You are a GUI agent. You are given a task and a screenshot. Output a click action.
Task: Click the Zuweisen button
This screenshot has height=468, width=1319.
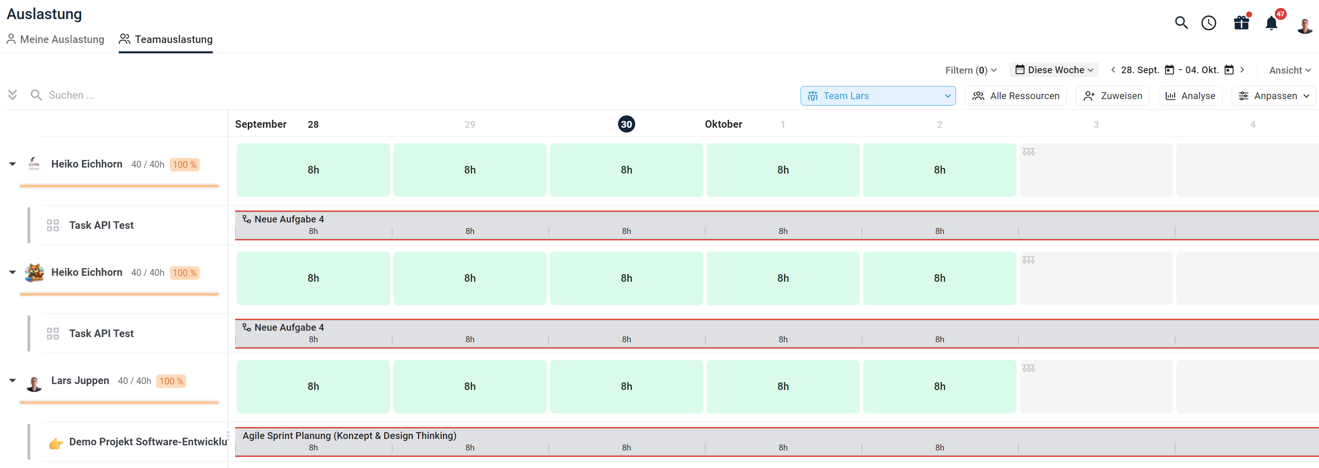pos(1113,96)
